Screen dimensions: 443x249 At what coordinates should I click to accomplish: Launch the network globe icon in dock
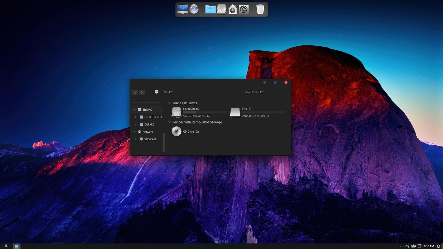(194, 9)
